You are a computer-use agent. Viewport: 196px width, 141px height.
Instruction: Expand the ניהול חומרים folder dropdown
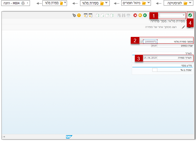point(149,3)
